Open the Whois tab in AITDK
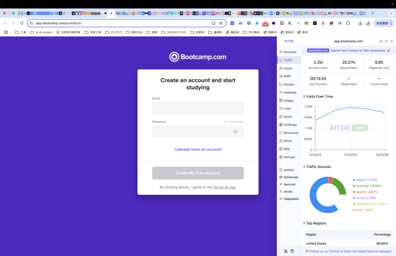This screenshot has width=396, height=256. tap(289, 141)
